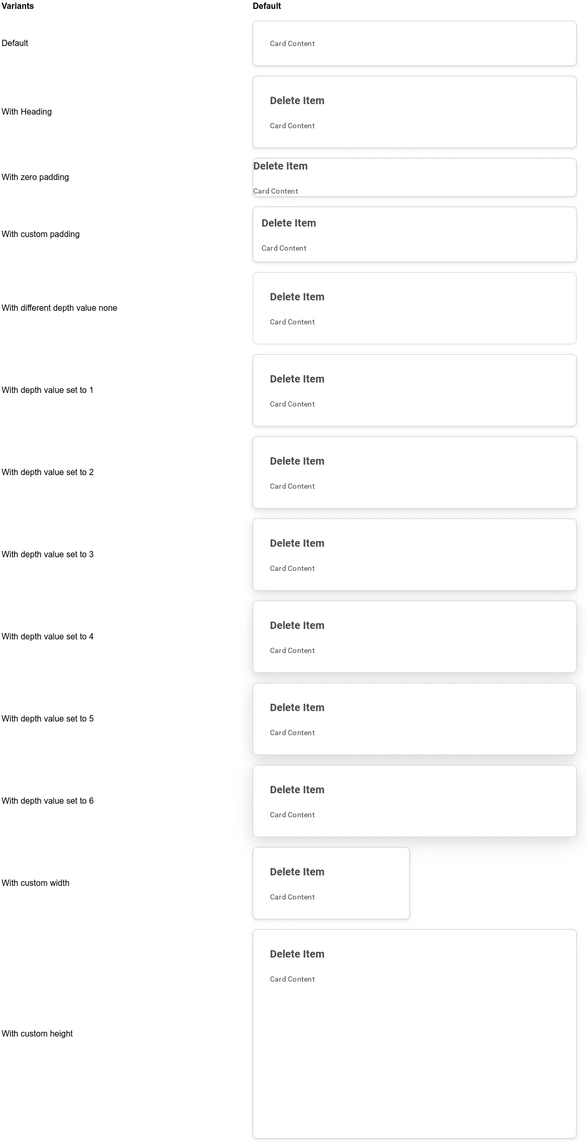Click the 'Default' column header
The width and height of the screenshot is (586, 1148).
[267, 6]
